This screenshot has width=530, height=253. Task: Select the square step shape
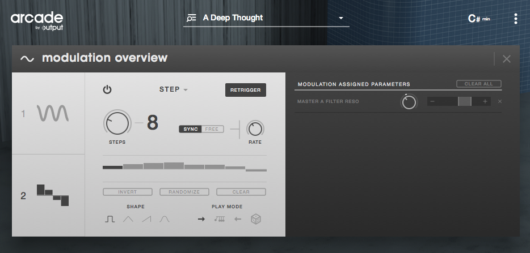click(110, 219)
